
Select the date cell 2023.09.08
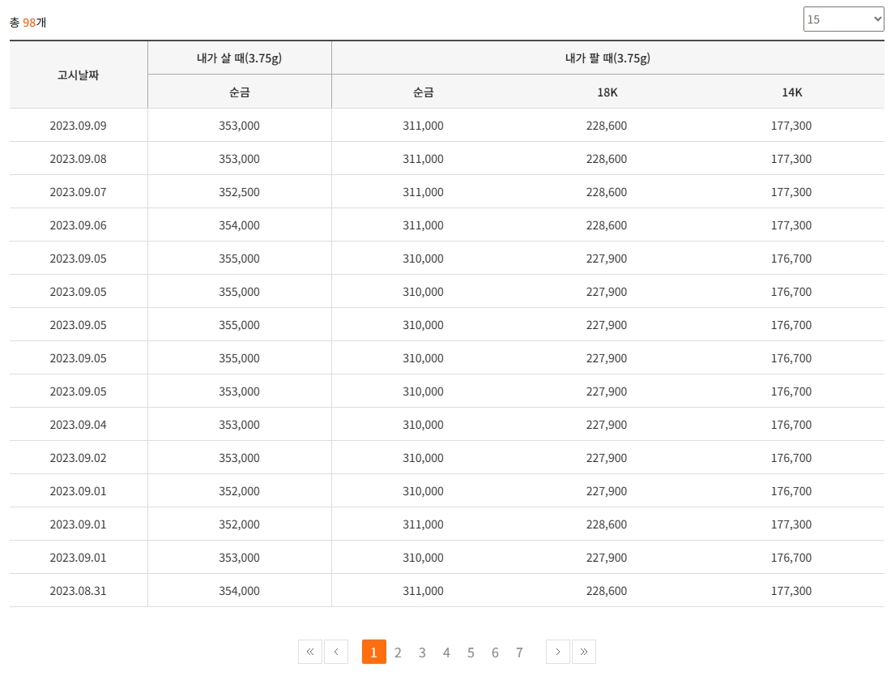tap(79, 159)
